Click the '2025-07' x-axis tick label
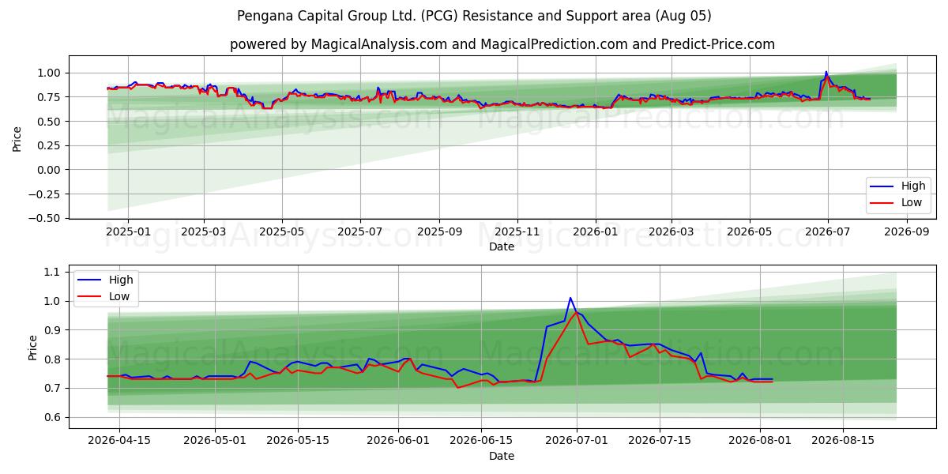The height and width of the screenshot is (474, 948). tap(360, 232)
